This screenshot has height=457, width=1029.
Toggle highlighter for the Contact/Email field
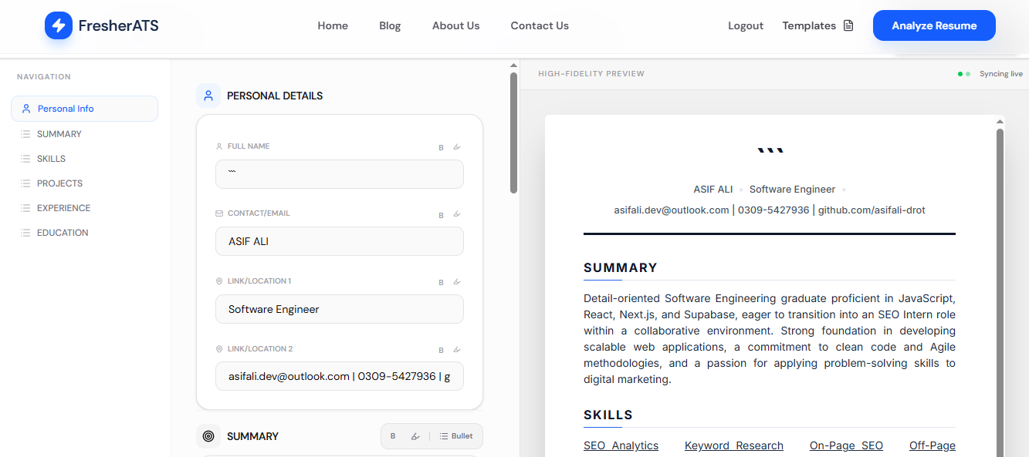coord(456,215)
